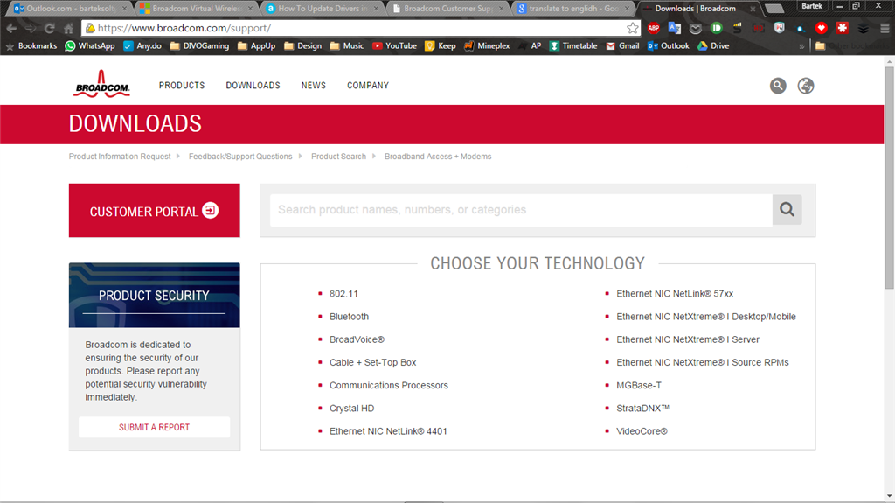
Task: Open the Keep bookmark
Action: [x=441, y=45]
